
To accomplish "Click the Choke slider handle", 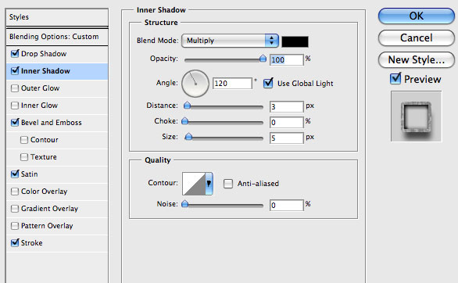I will (x=185, y=120).
